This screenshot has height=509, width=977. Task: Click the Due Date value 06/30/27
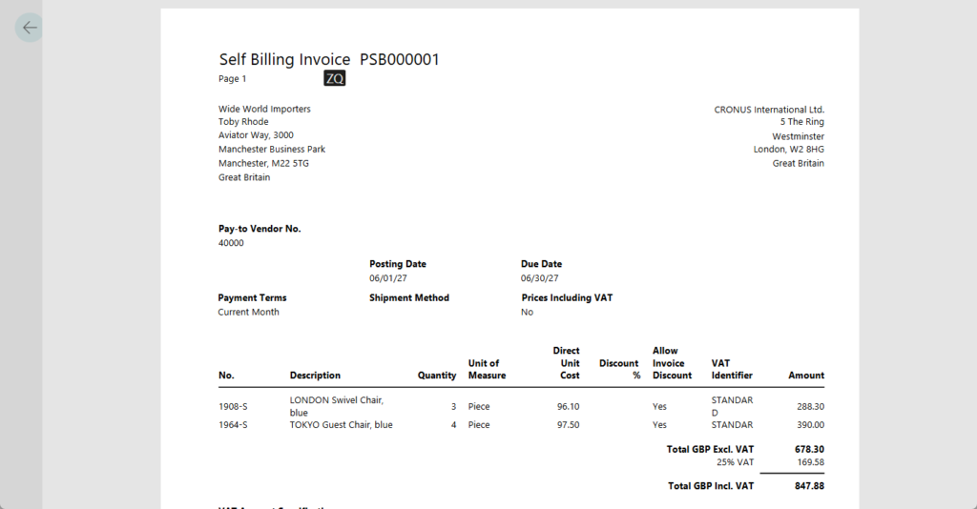click(541, 278)
